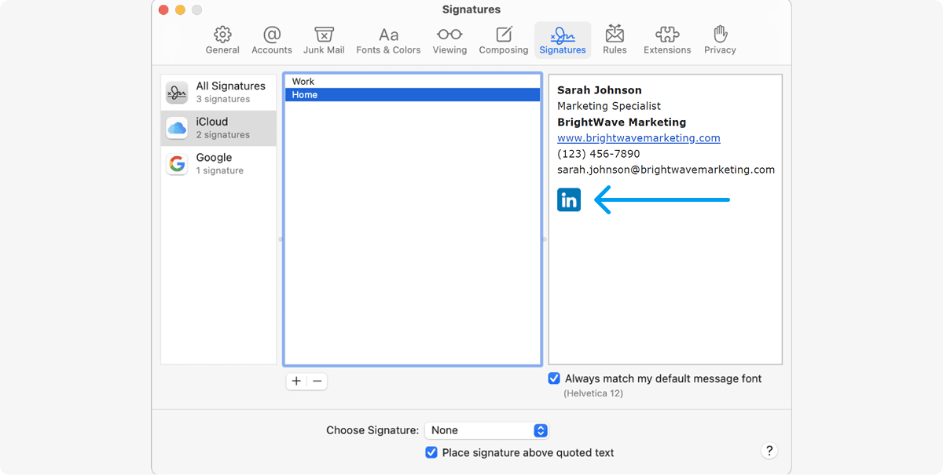Select the Home signature

(x=413, y=95)
